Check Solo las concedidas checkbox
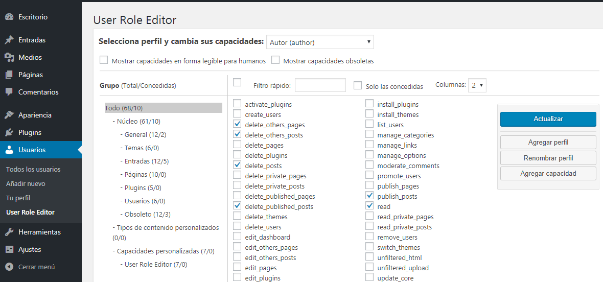 [x=358, y=85]
